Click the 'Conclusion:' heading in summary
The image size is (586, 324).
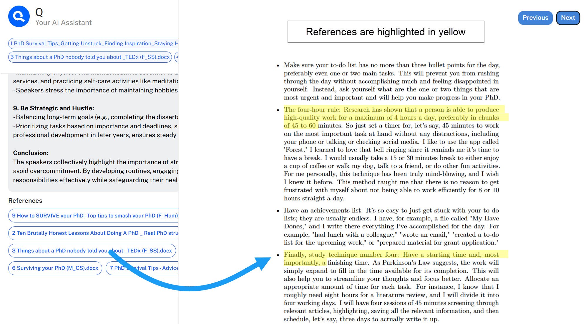(x=31, y=153)
